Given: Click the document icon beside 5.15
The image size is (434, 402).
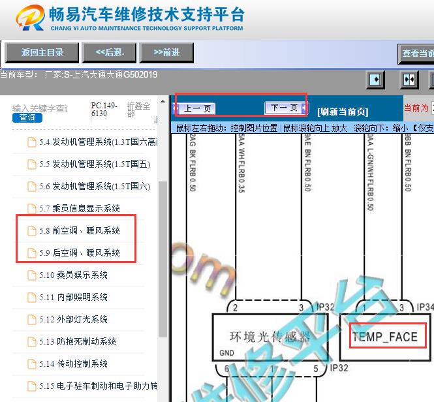Looking at the screenshot, I should click(32, 386).
